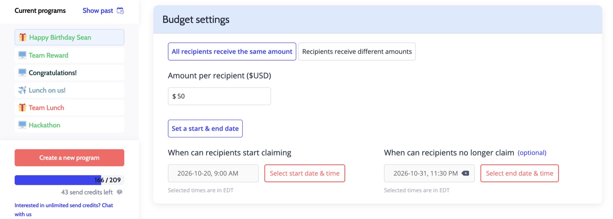Select All recipients receive the same amount
The height and width of the screenshot is (219, 613).
(x=232, y=52)
